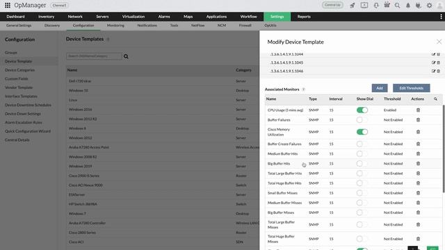Open the Inventory main menu
This screenshot has width=445, height=250.
(47, 17)
